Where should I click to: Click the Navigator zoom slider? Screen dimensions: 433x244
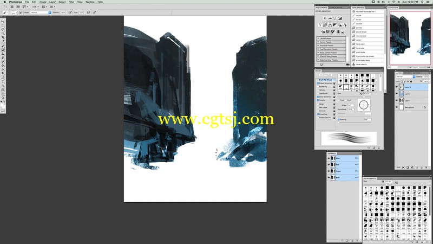(418, 67)
